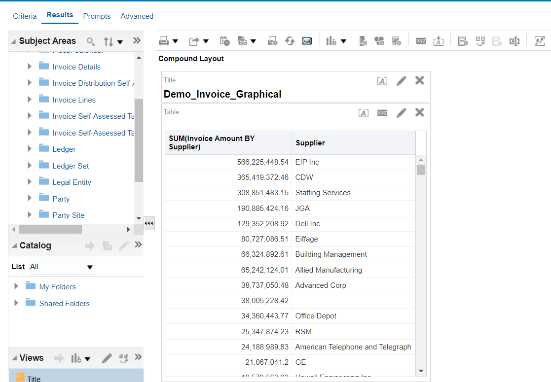The height and width of the screenshot is (382, 551).
Task: Open the print and export options icon
Action: pos(272,41)
